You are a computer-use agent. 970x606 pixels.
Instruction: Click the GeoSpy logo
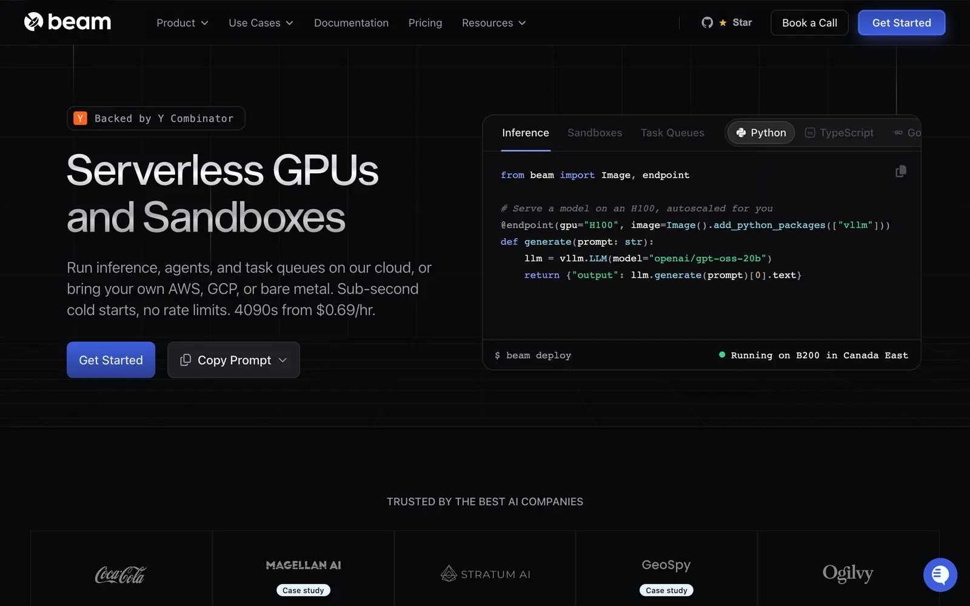666,565
